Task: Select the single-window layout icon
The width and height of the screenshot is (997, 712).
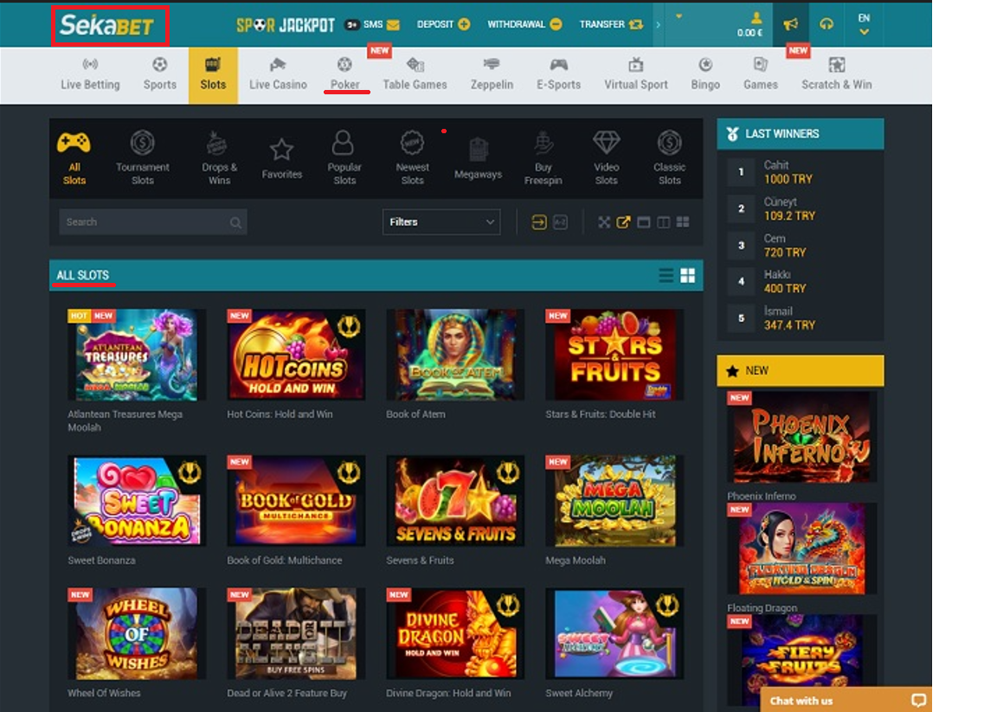Action: (x=644, y=221)
